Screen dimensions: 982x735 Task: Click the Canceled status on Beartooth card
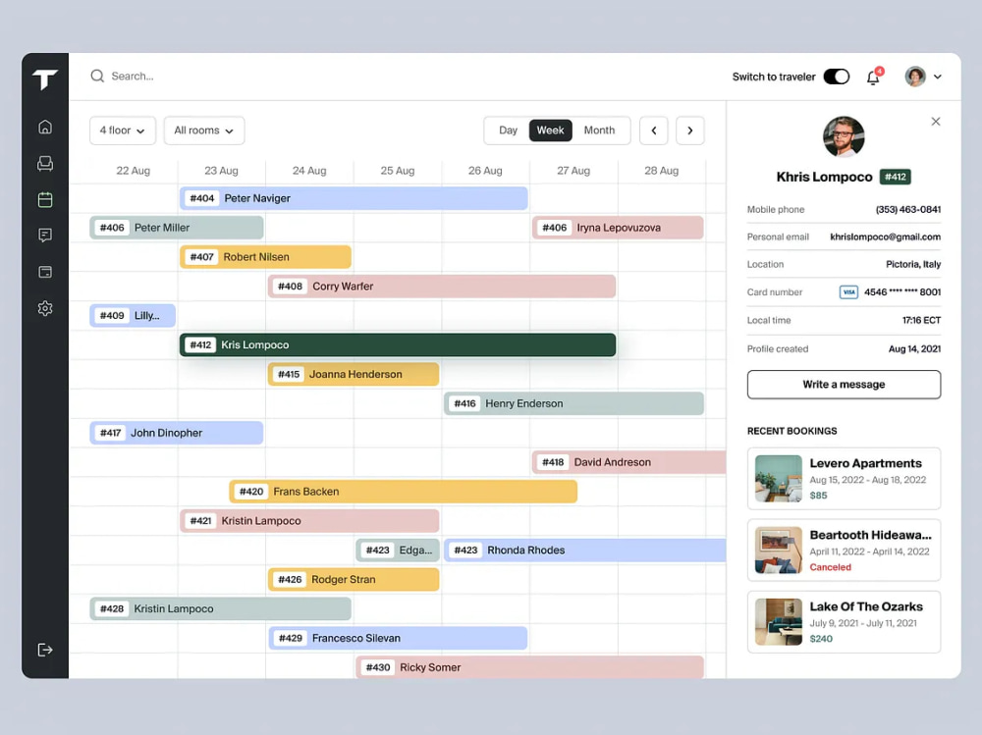(x=831, y=567)
